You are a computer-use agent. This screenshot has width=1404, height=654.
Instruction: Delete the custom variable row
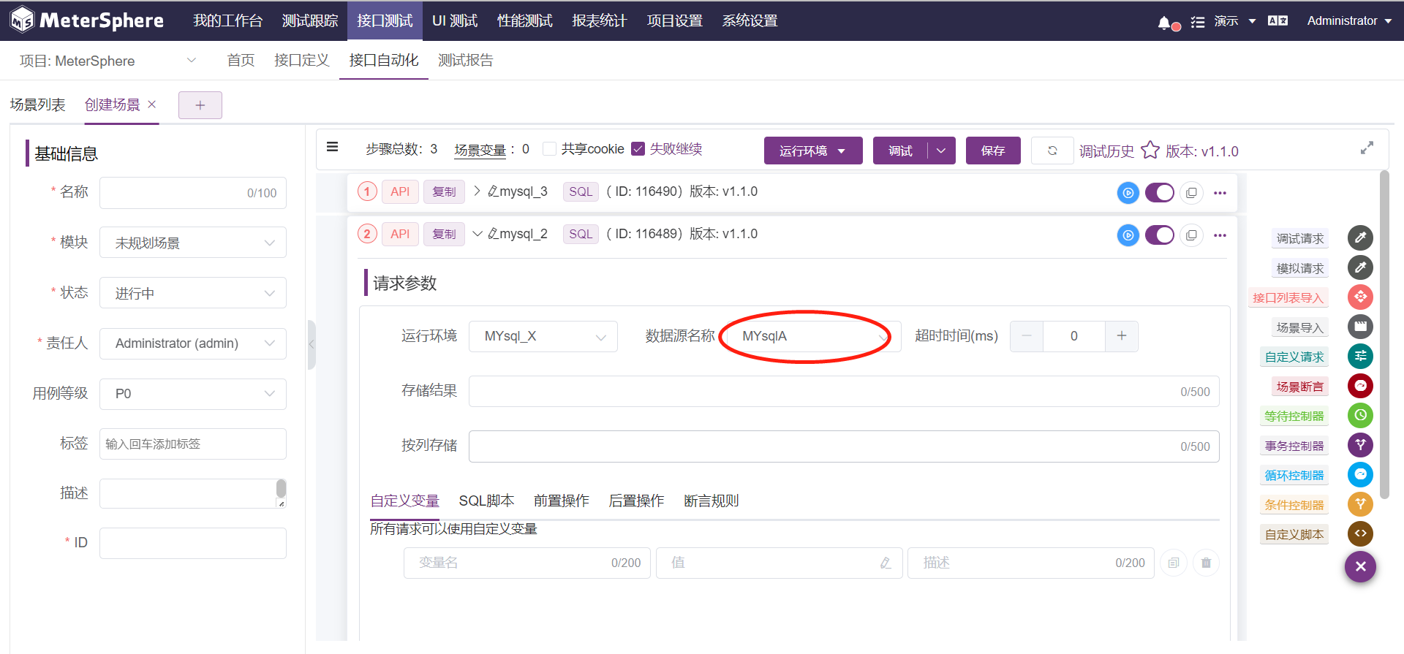tap(1206, 563)
